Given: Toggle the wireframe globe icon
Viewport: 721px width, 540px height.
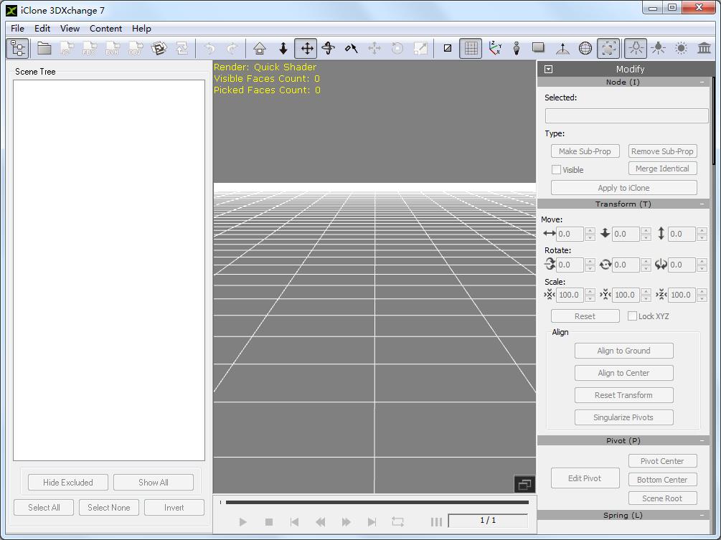Looking at the screenshot, I should click(585, 48).
